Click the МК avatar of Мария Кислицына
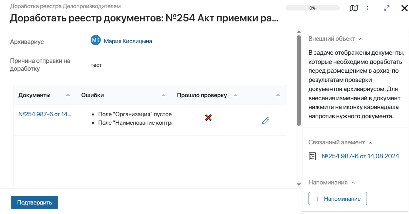 pos(95,40)
